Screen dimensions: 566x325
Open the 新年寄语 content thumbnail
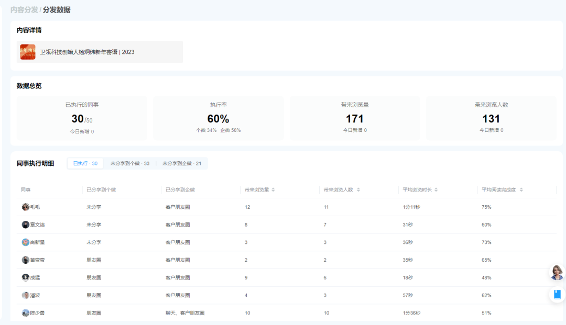[x=28, y=52]
